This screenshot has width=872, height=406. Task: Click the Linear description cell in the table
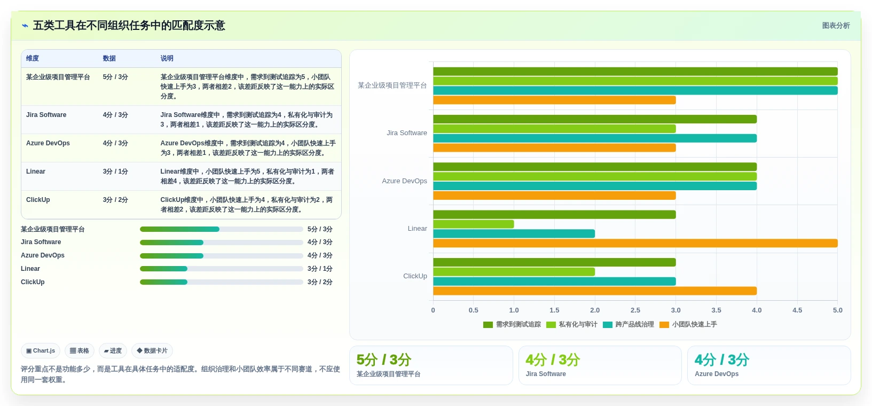pos(248,176)
